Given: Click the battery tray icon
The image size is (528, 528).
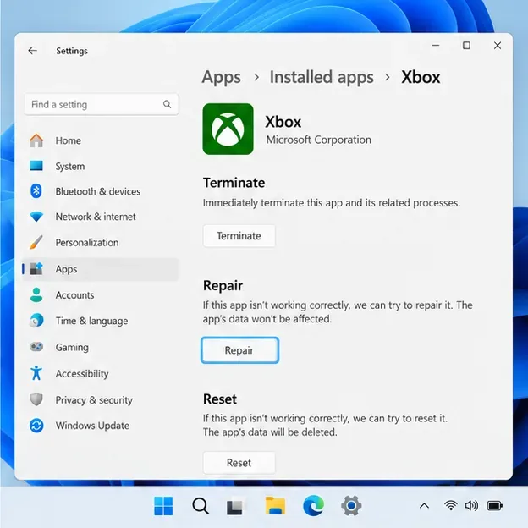Looking at the screenshot, I should [495, 505].
